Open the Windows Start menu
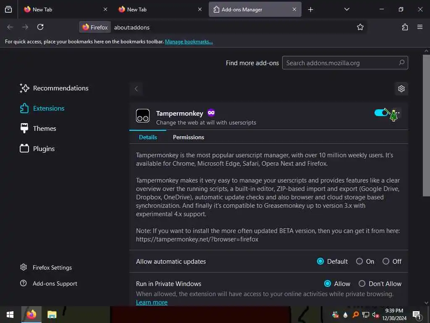Screen dimensions: 430x323 point(10,315)
